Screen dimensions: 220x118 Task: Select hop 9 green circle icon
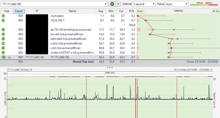(3, 53)
